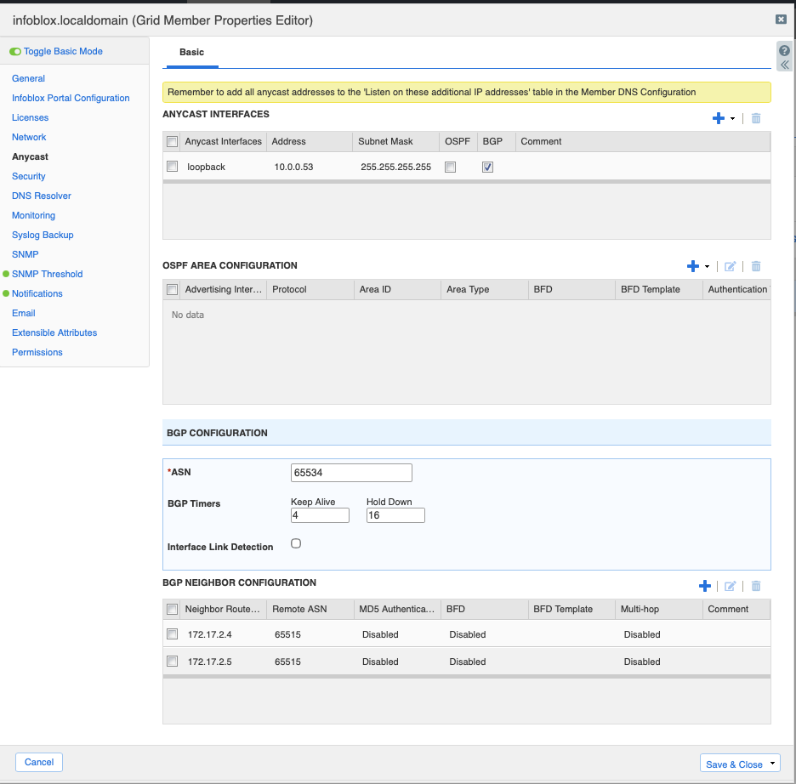Image resolution: width=796 pixels, height=784 pixels.
Task: Open the Anycast sidebar section
Action: [28, 156]
